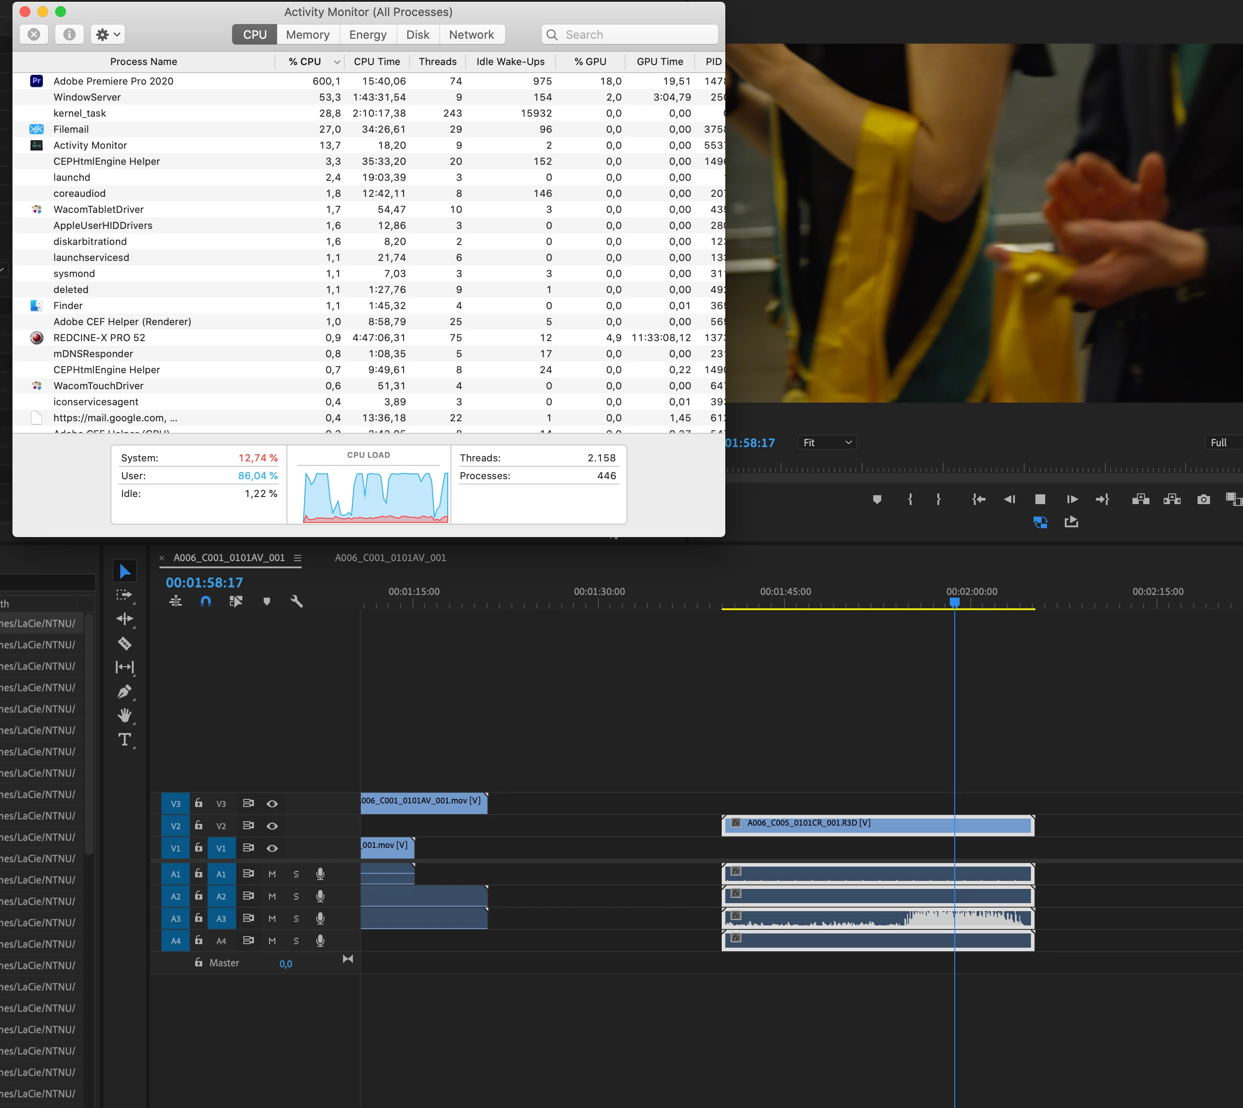The height and width of the screenshot is (1108, 1243).
Task: Switch to the Network tab
Action: pos(471,35)
